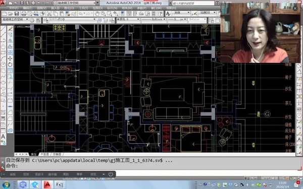303x189 pixels.
Task: Expand the layer list dropdown
Action: click(x=94, y=19)
